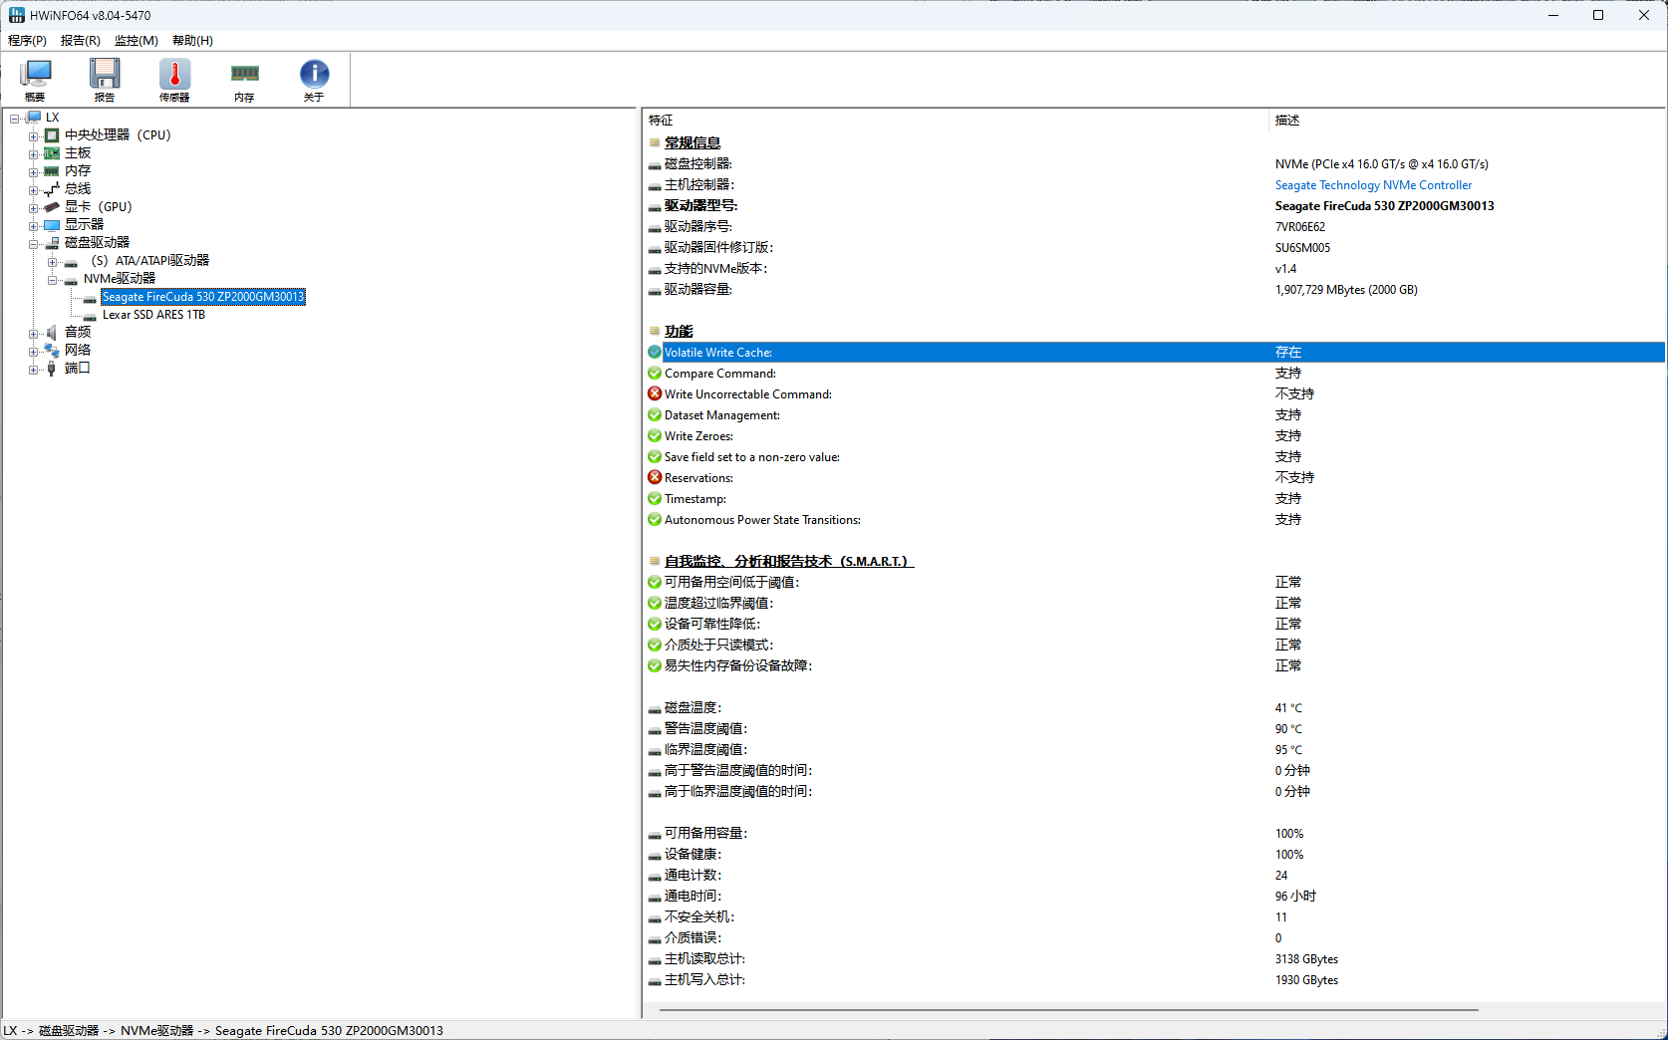1668x1040 pixels.
Task: Expand the 端口 ports node
Action: pos(33,369)
